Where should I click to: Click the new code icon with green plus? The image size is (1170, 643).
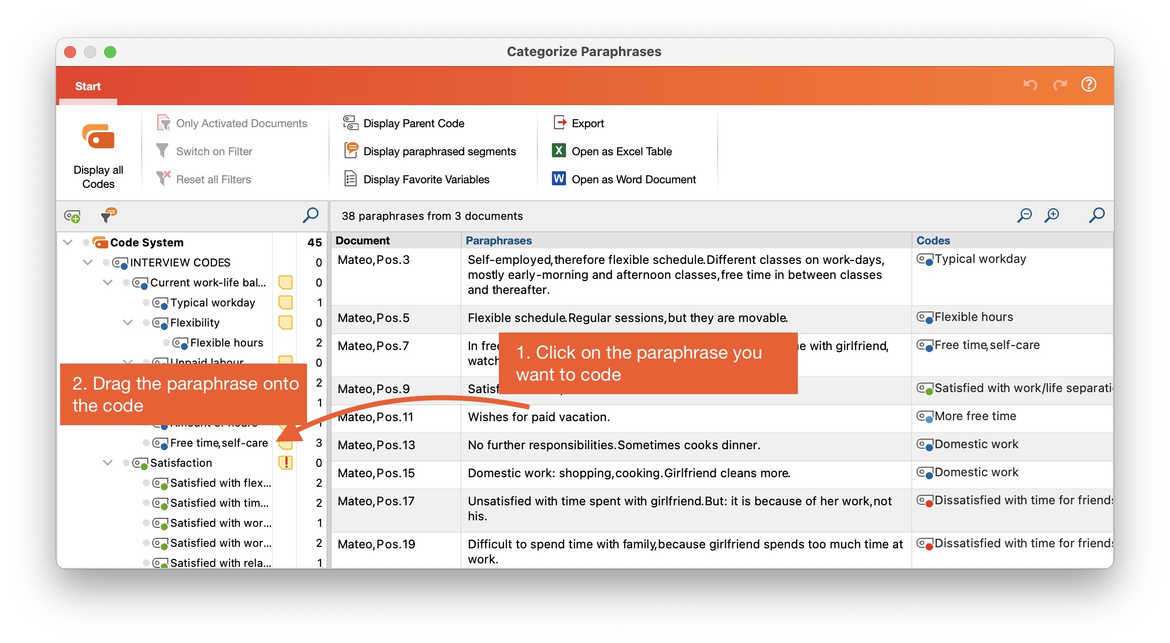click(72, 216)
